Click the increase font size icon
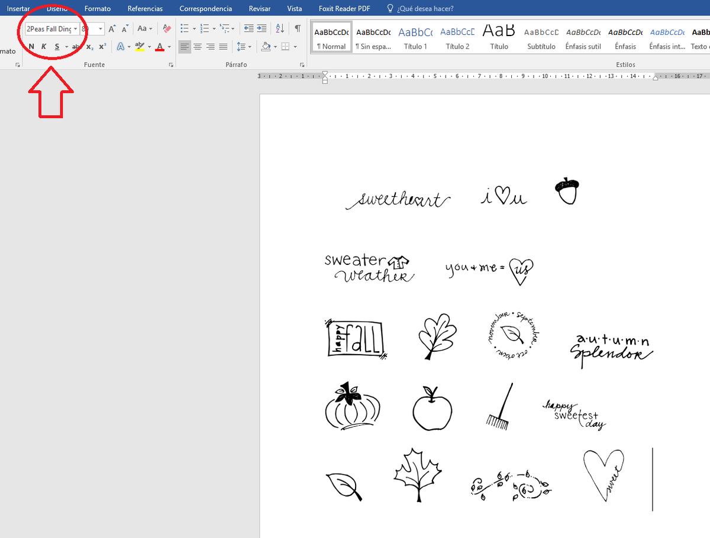 point(112,28)
